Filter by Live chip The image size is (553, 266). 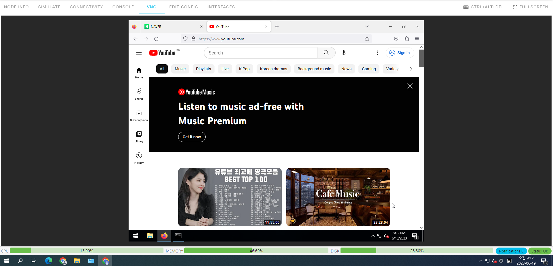click(x=225, y=69)
